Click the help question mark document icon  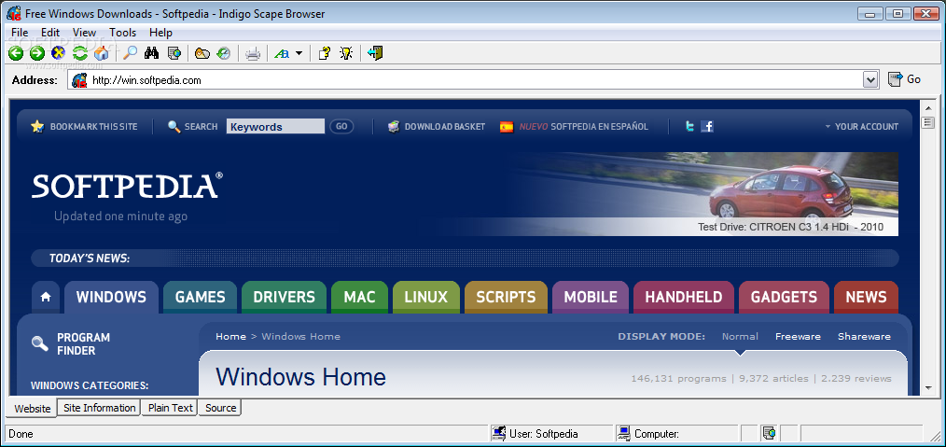click(325, 54)
